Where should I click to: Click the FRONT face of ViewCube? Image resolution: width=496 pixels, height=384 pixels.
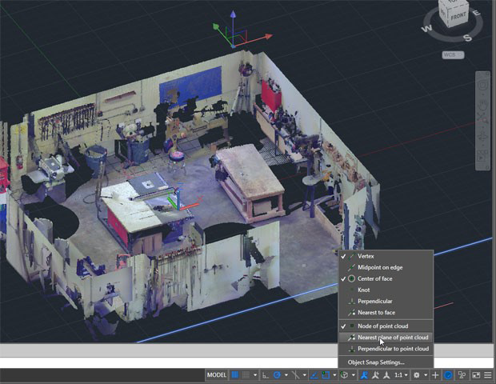pos(458,17)
